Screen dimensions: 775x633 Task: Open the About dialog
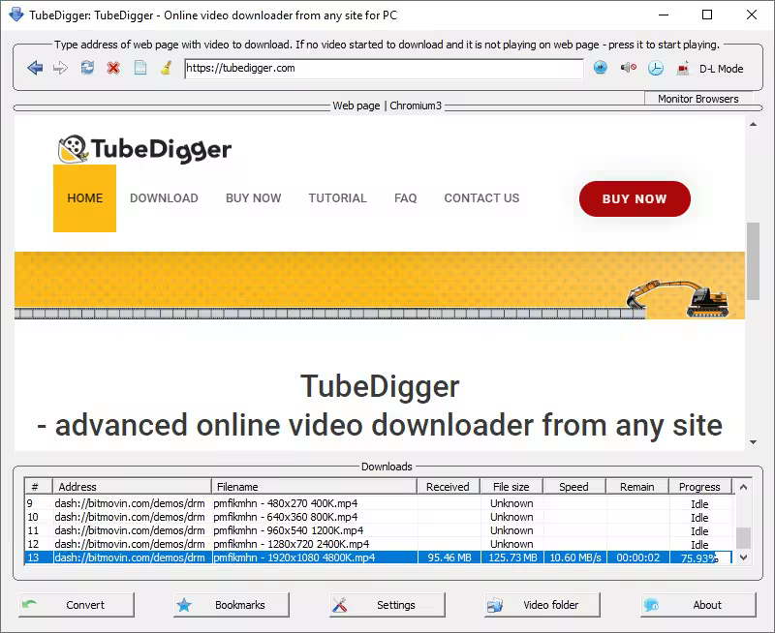click(697, 605)
